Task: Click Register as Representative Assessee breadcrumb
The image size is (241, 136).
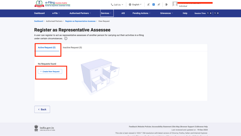Action: point(80,21)
